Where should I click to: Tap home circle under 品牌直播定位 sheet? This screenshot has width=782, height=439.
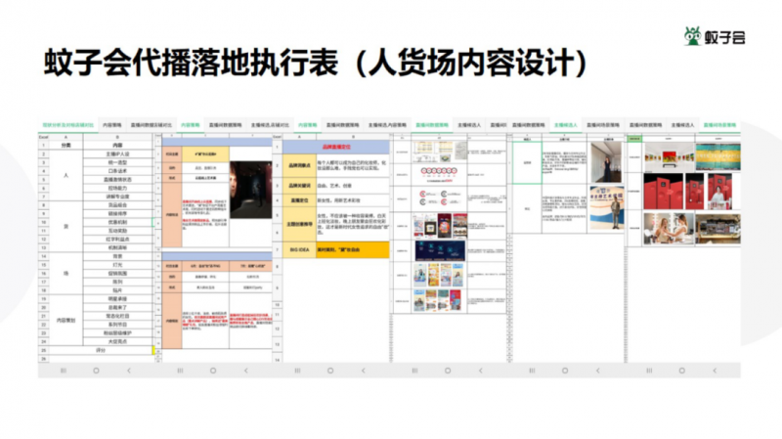[x=330, y=371]
